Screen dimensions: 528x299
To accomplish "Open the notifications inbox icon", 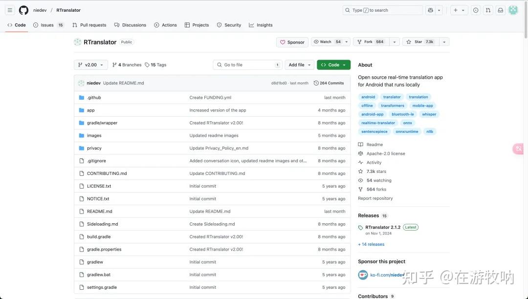I will (501, 10).
